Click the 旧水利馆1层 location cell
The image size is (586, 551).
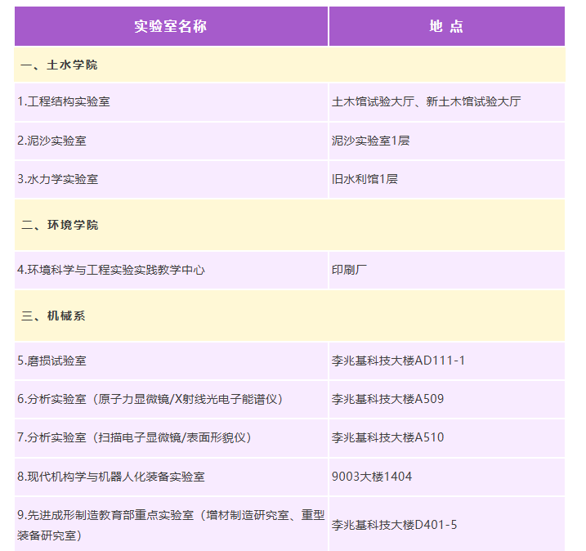point(365,178)
